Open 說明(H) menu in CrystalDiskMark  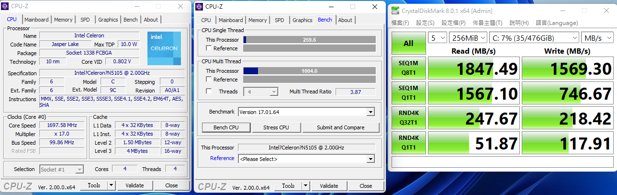(x=519, y=23)
